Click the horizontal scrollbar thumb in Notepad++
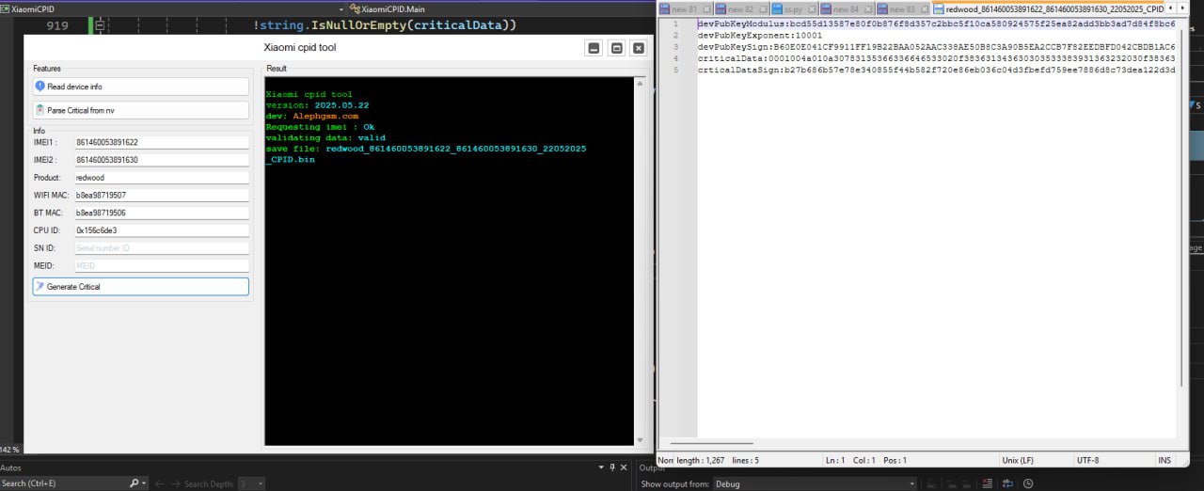This screenshot has height=491, width=1204. [x=711, y=443]
